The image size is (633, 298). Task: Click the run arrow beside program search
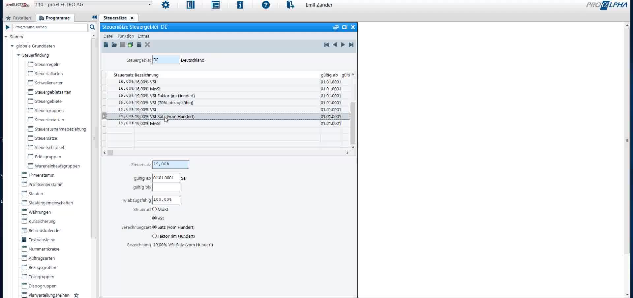coord(8,27)
